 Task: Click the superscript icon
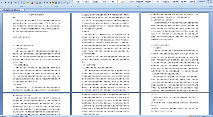21,3
